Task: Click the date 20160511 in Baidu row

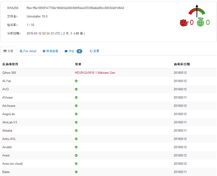Action: [180, 172]
